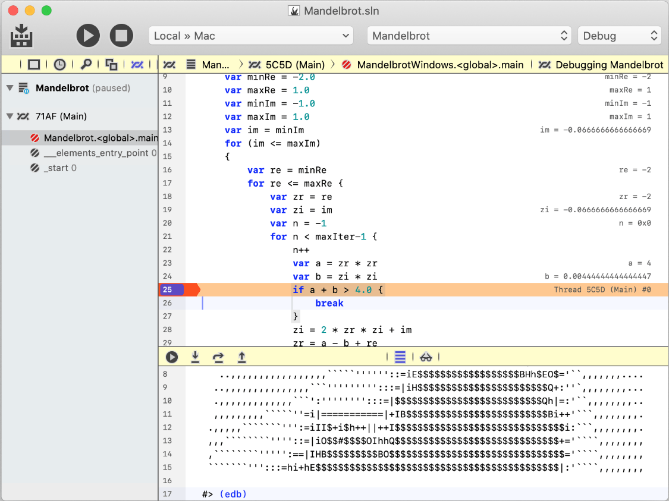Select the _start stack frame

[x=80, y=168]
